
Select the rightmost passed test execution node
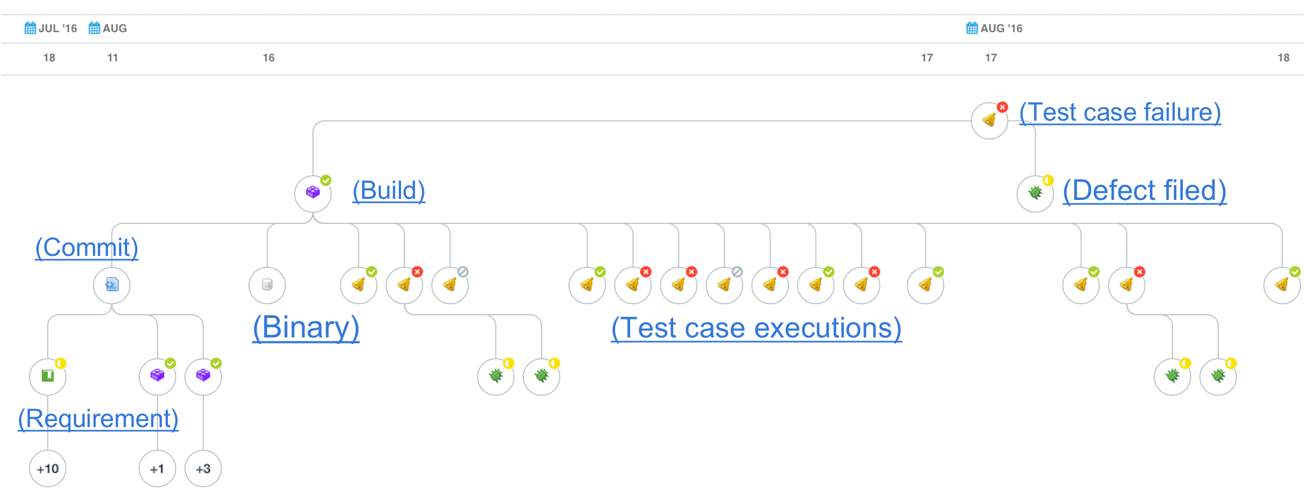1282,285
